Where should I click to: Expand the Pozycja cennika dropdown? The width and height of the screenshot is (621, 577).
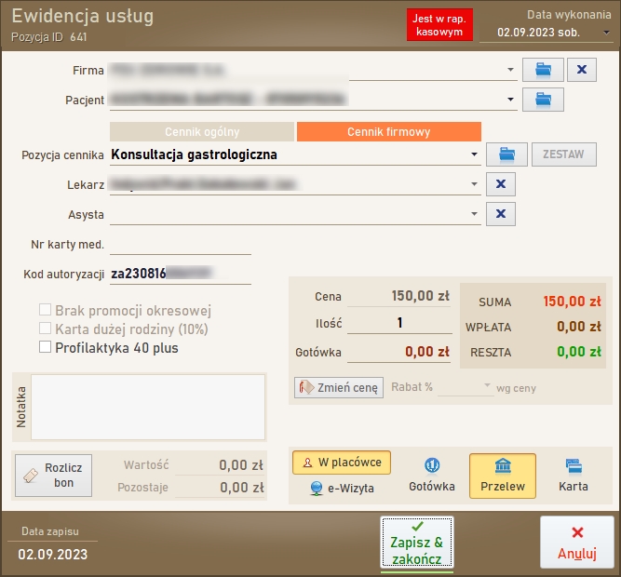click(475, 154)
